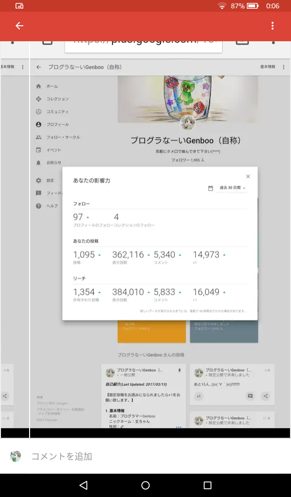Click the 16,049 reach +1 count
This screenshot has height=497, width=291.
coord(206,292)
